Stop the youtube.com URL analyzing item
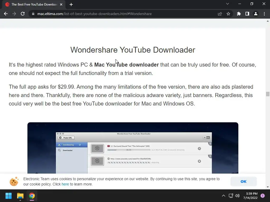The width and height of the screenshot is (270, 202). [x=199, y=161]
